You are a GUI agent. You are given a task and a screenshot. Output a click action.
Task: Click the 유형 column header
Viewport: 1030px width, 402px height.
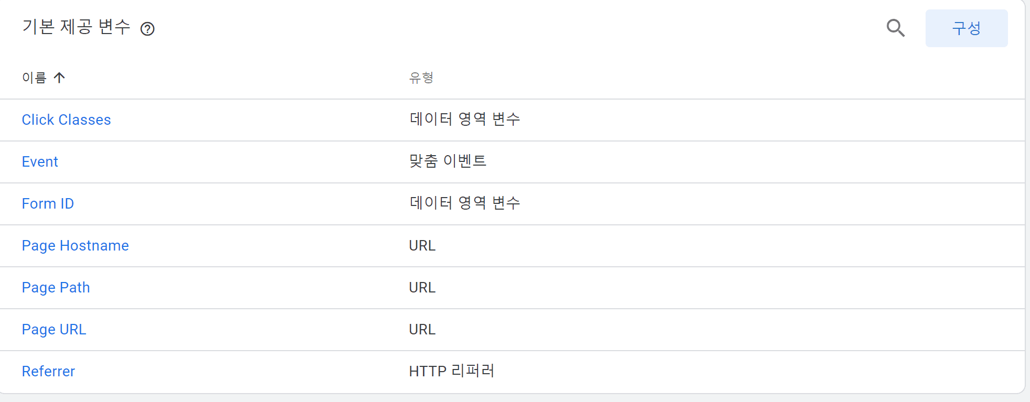coord(421,78)
